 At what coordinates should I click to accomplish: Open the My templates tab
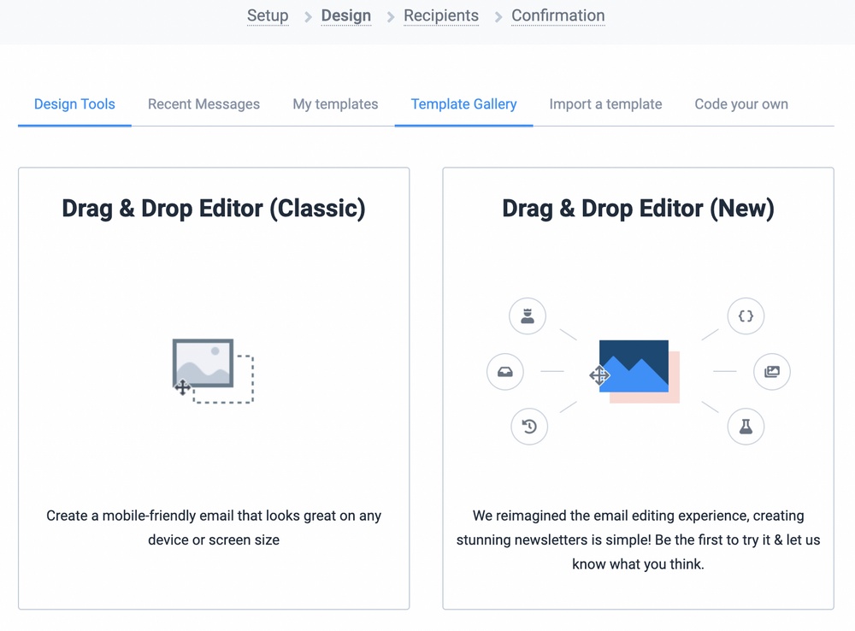pyautogui.click(x=335, y=104)
